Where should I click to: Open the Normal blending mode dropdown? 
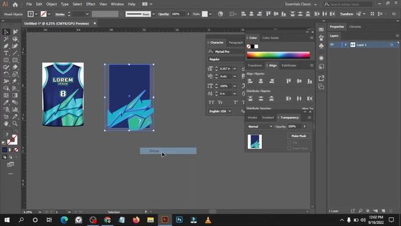pyautogui.click(x=260, y=127)
